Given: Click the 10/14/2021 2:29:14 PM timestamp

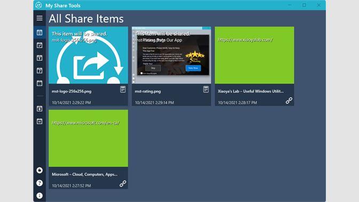Looking at the screenshot, I should pos(154,103).
